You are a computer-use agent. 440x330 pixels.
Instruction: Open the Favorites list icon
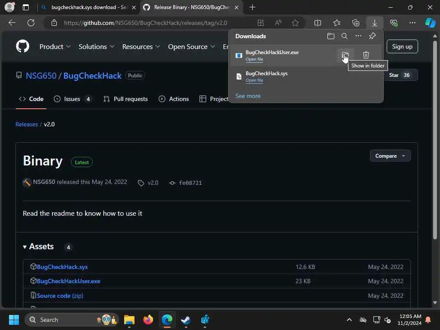[337, 23]
